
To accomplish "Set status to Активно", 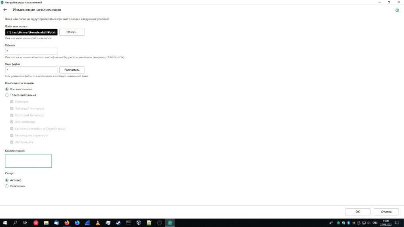I will tap(7, 180).
